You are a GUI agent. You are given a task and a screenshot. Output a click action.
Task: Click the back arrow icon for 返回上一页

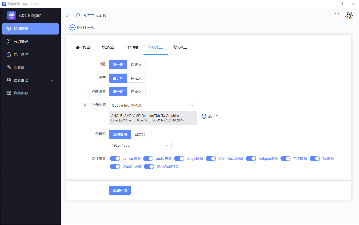(73, 27)
